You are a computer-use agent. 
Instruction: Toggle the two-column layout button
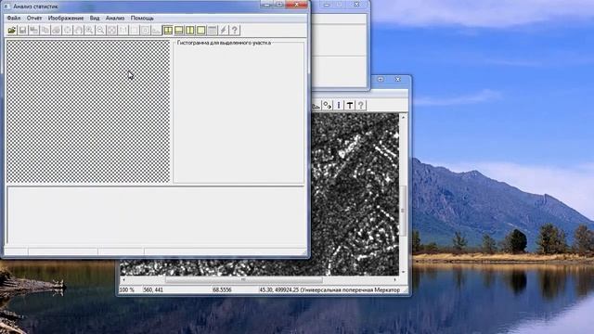click(x=189, y=31)
